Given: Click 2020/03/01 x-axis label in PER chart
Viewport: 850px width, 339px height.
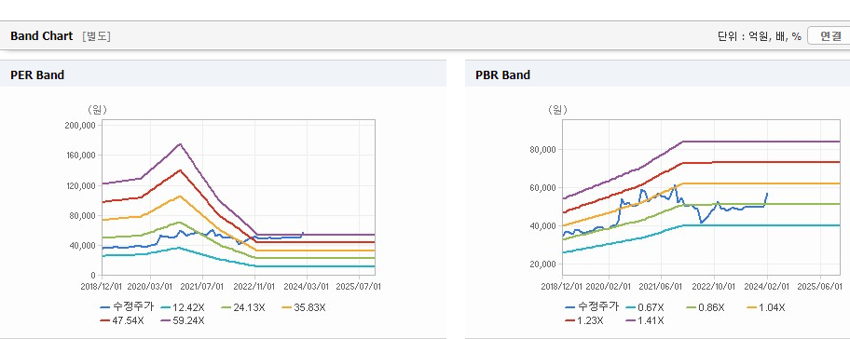Looking at the screenshot, I should [x=150, y=286].
